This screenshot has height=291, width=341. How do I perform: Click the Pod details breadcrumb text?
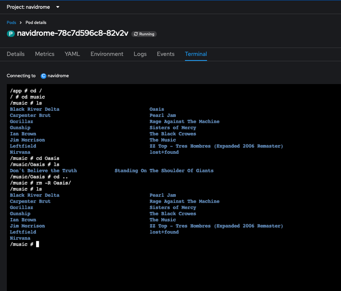pos(36,22)
